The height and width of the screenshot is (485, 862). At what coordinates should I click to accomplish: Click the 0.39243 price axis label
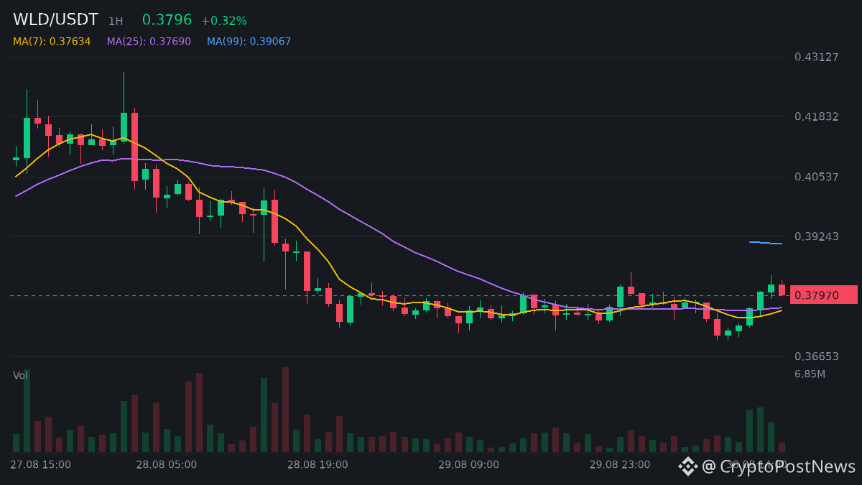point(817,236)
